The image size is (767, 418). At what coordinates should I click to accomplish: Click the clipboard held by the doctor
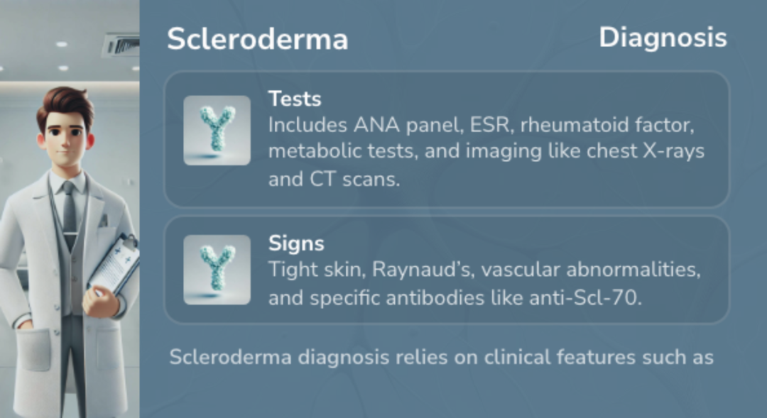[114, 265]
